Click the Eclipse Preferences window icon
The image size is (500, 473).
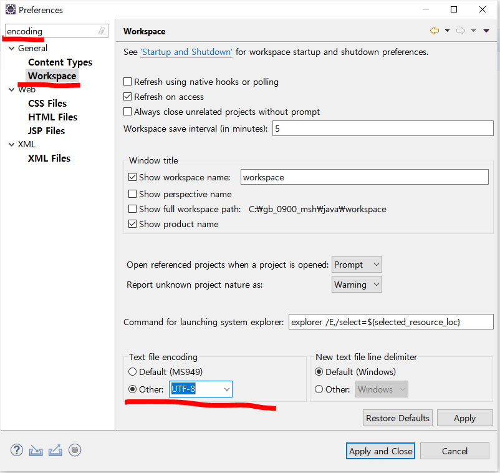coord(10,9)
